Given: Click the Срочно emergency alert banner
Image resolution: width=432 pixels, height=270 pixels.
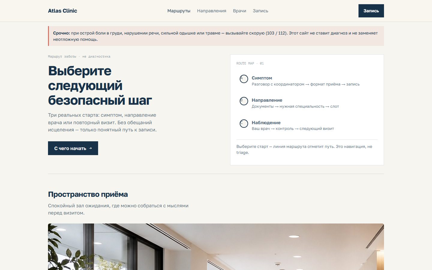Looking at the screenshot, I should 216,36.
